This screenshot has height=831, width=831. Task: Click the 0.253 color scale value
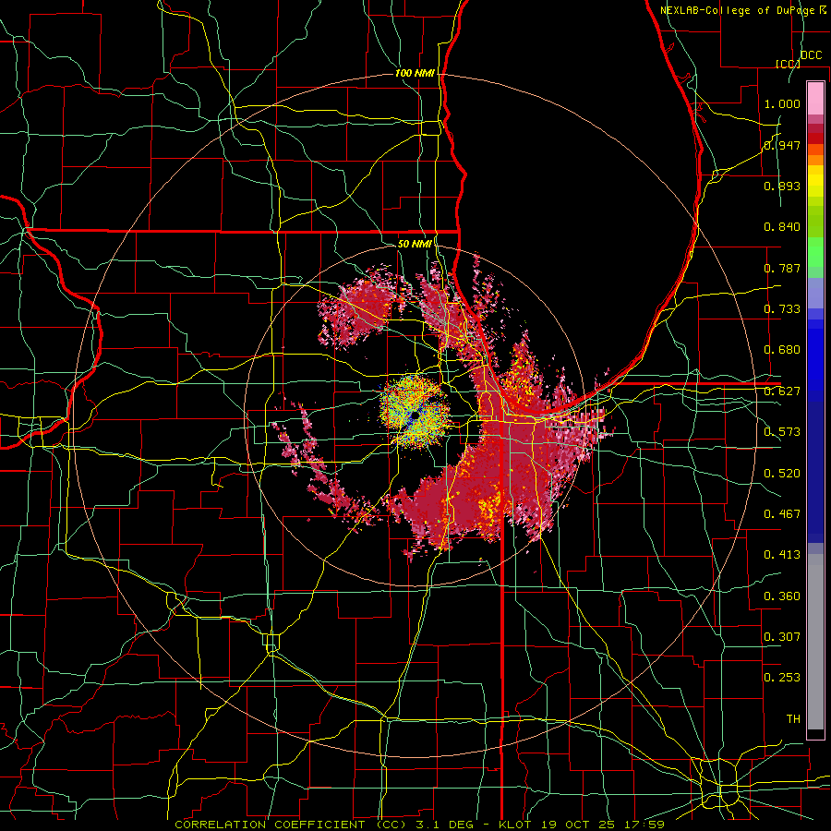(x=782, y=678)
